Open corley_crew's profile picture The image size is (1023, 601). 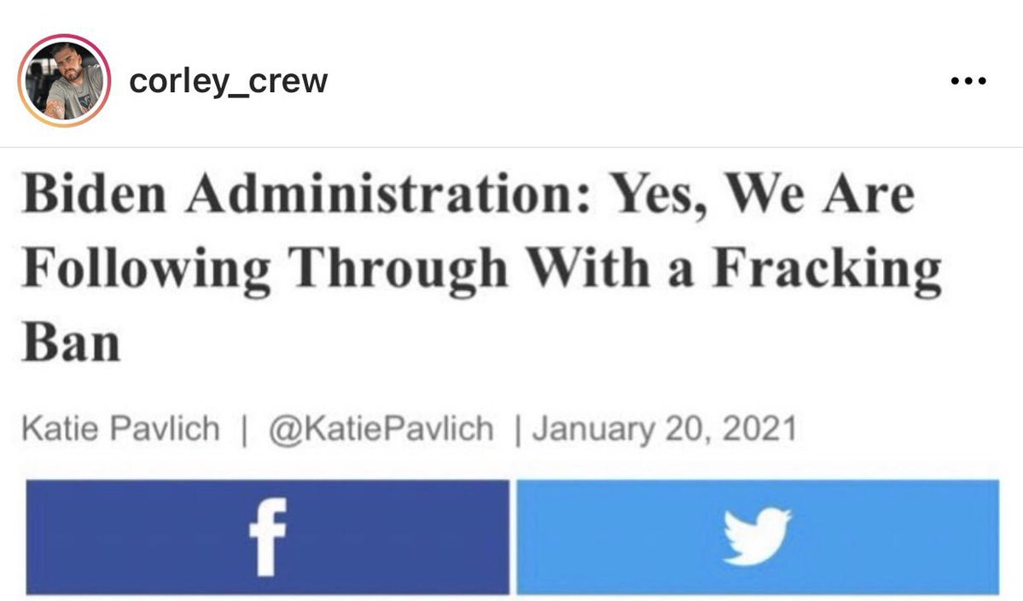pos(64,81)
